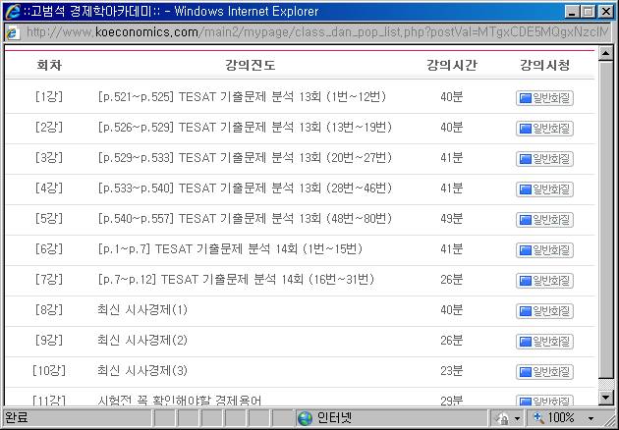Click the scrollbar down arrow
The height and width of the screenshot is (430, 619).
[606, 398]
